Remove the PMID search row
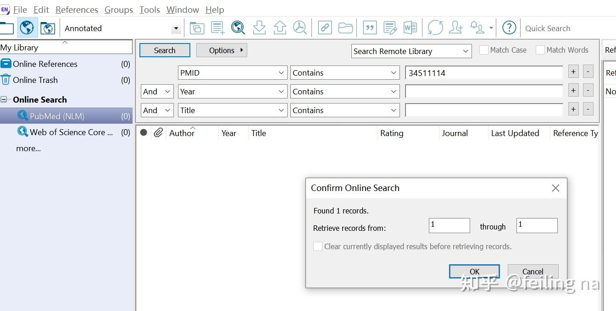The height and width of the screenshot is (311, 616). pyautogui.click(x=588, y=71)
